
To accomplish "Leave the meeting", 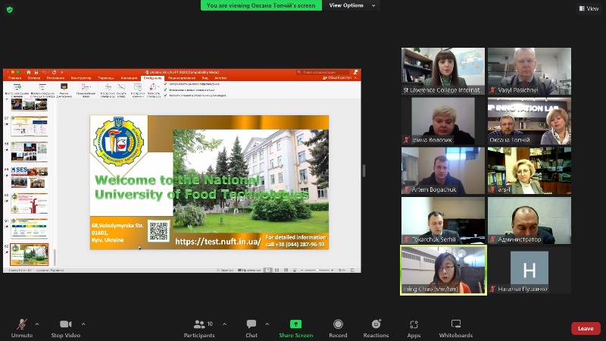I will (586, 328).
